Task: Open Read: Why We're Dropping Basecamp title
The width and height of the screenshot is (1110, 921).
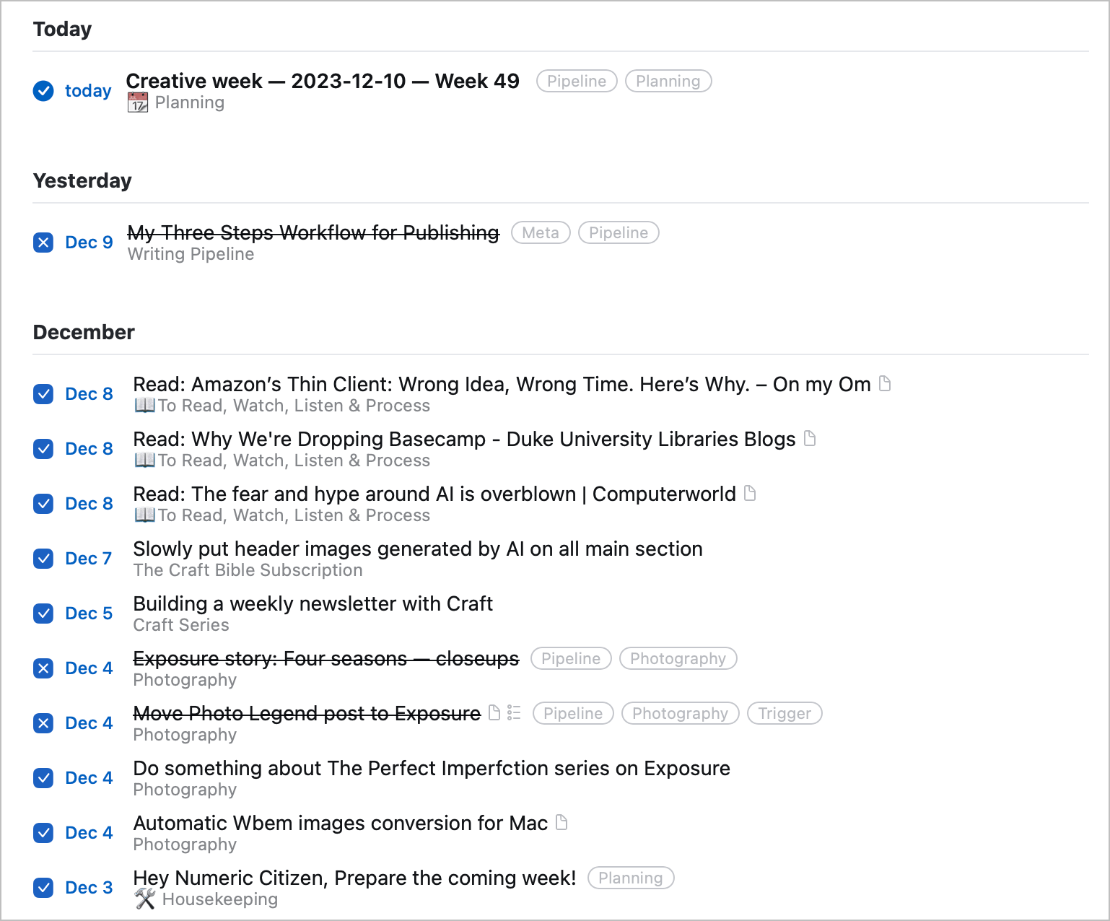Action: pyautogui.click(x=465, y=439)
